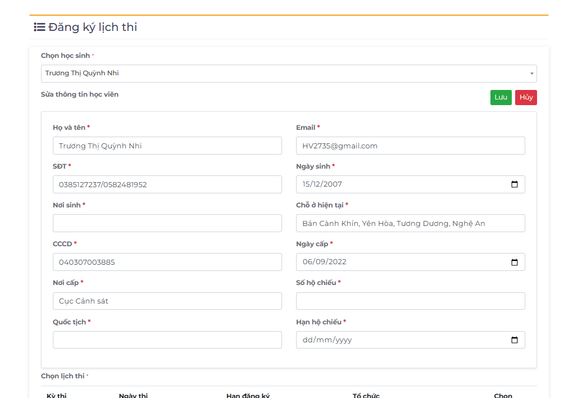Expand the Chọn học sinh dropdown arrow
The image size is (573, 398).
click(x=531, y=74)
